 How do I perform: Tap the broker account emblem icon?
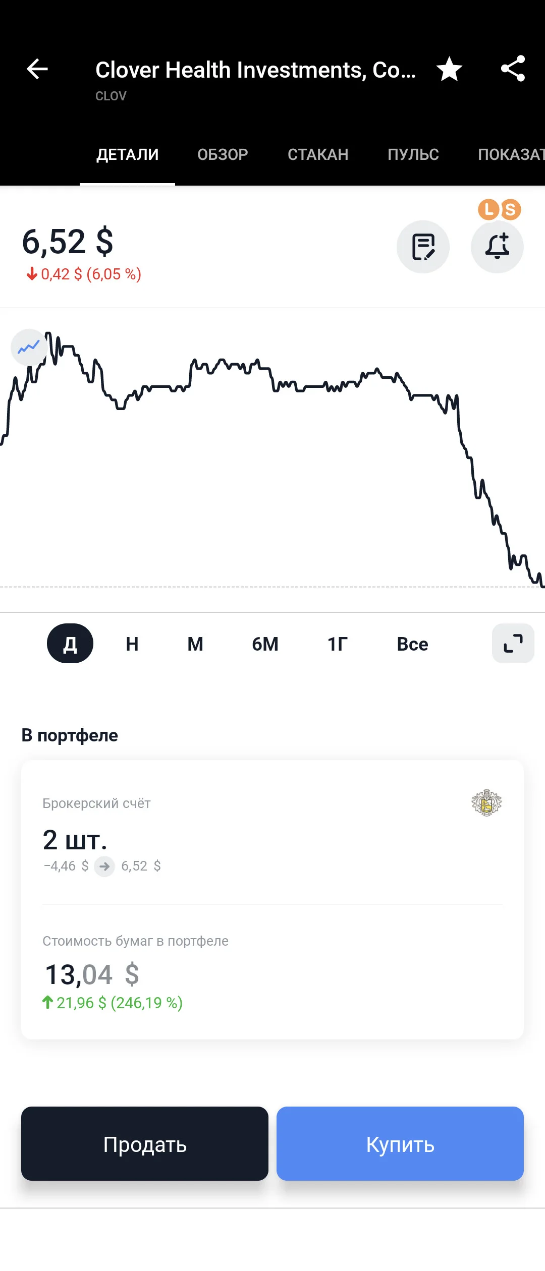486,803
